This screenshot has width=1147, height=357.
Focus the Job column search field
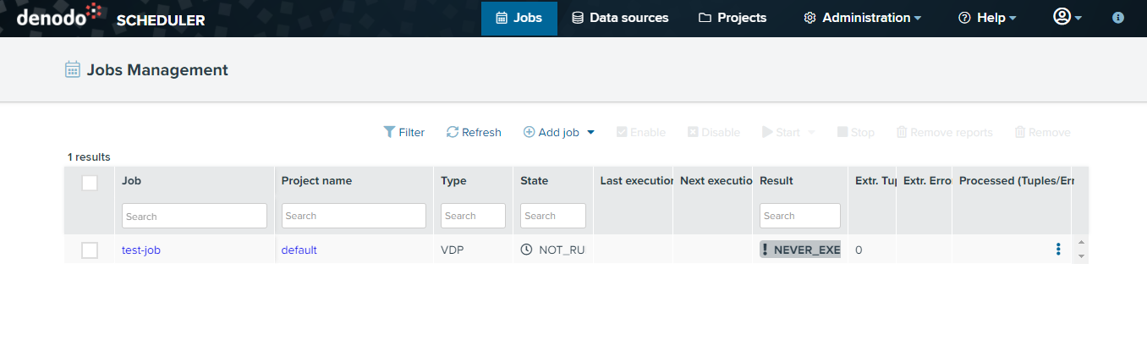tap(195, 216)
